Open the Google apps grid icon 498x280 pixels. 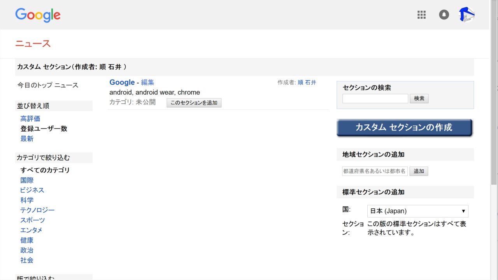click(x=421, y=15)
